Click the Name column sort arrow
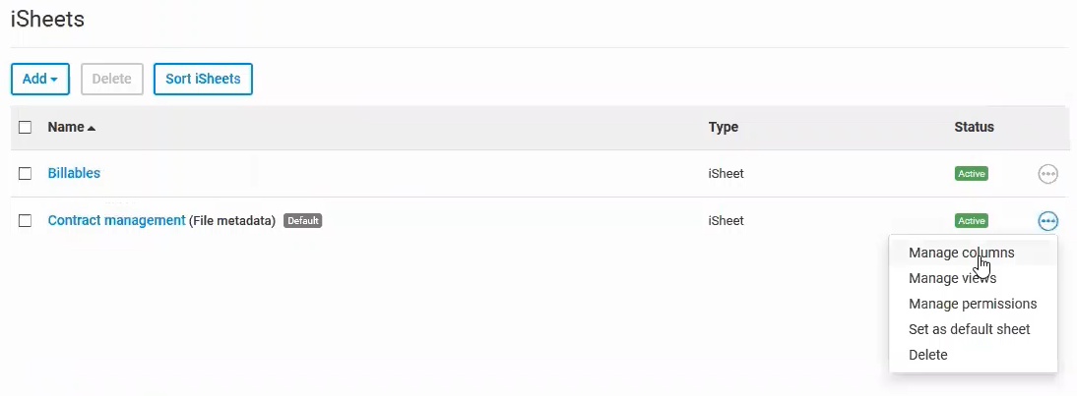Viewport: 1077px width, 396px height. (92, 128)
